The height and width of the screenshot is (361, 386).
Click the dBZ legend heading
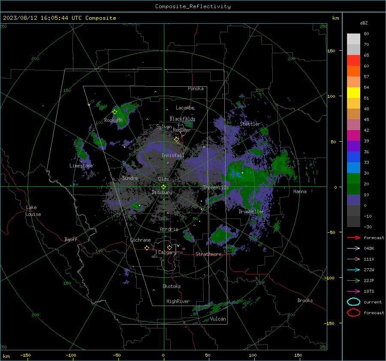364,23
